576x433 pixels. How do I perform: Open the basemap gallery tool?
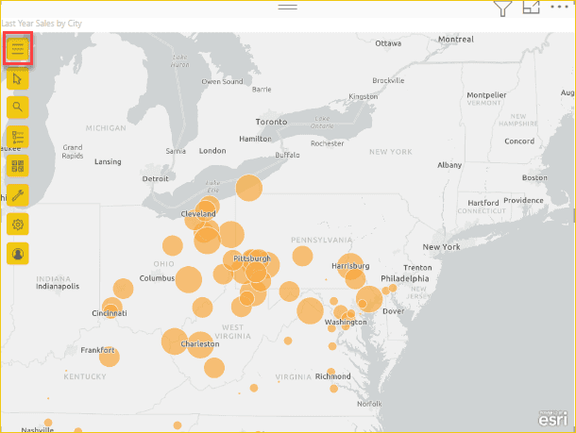point(18,166)
